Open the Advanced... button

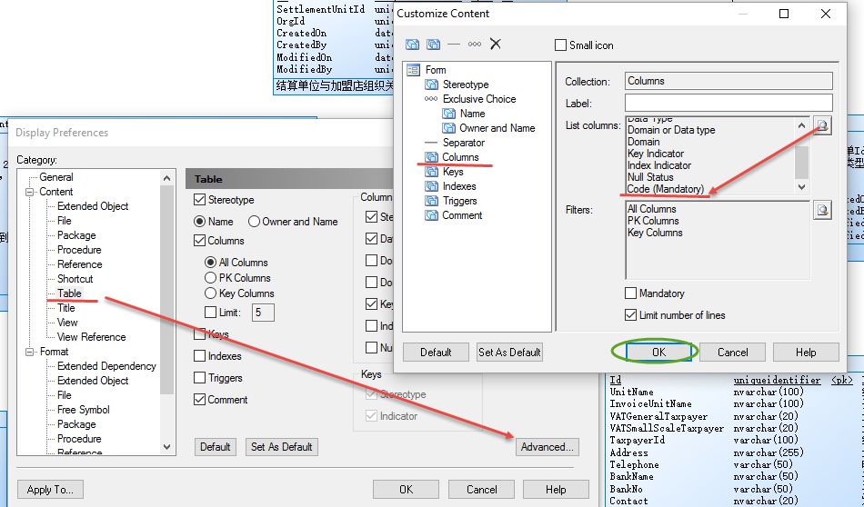pos(548,447)
